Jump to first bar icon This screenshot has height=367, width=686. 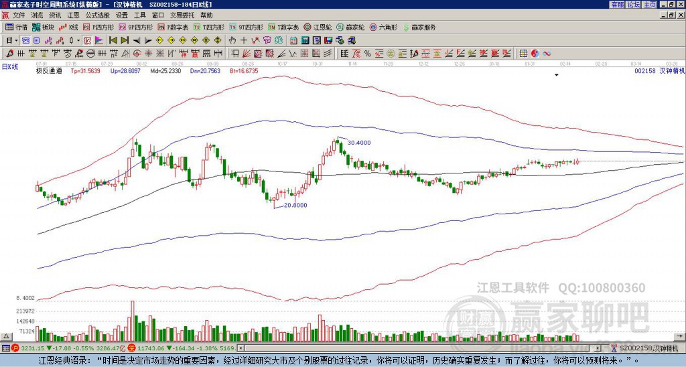click(113, 41)
